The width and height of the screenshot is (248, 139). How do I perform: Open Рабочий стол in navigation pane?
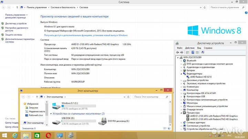36,115
